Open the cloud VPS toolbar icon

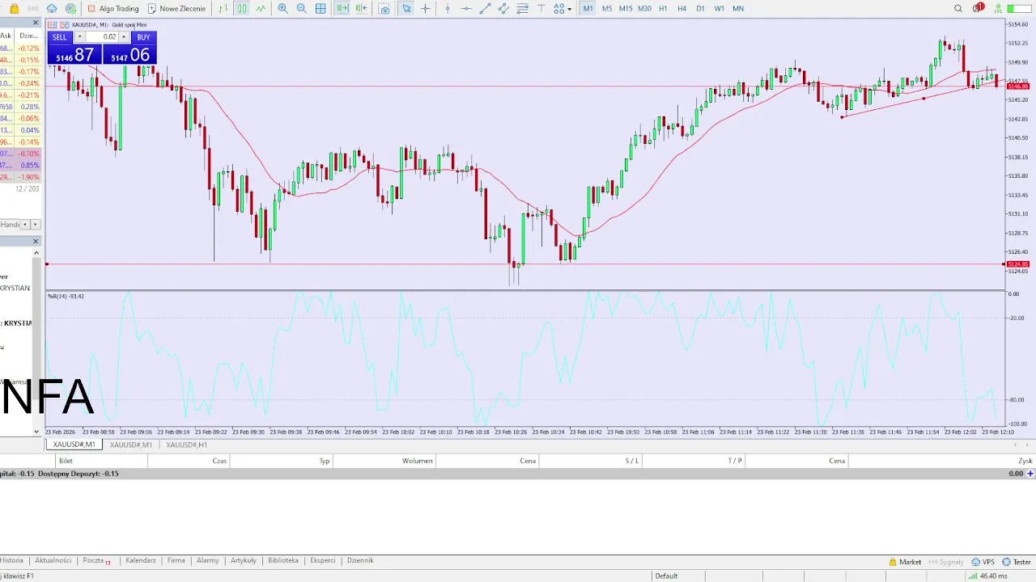tap(52, 8)
